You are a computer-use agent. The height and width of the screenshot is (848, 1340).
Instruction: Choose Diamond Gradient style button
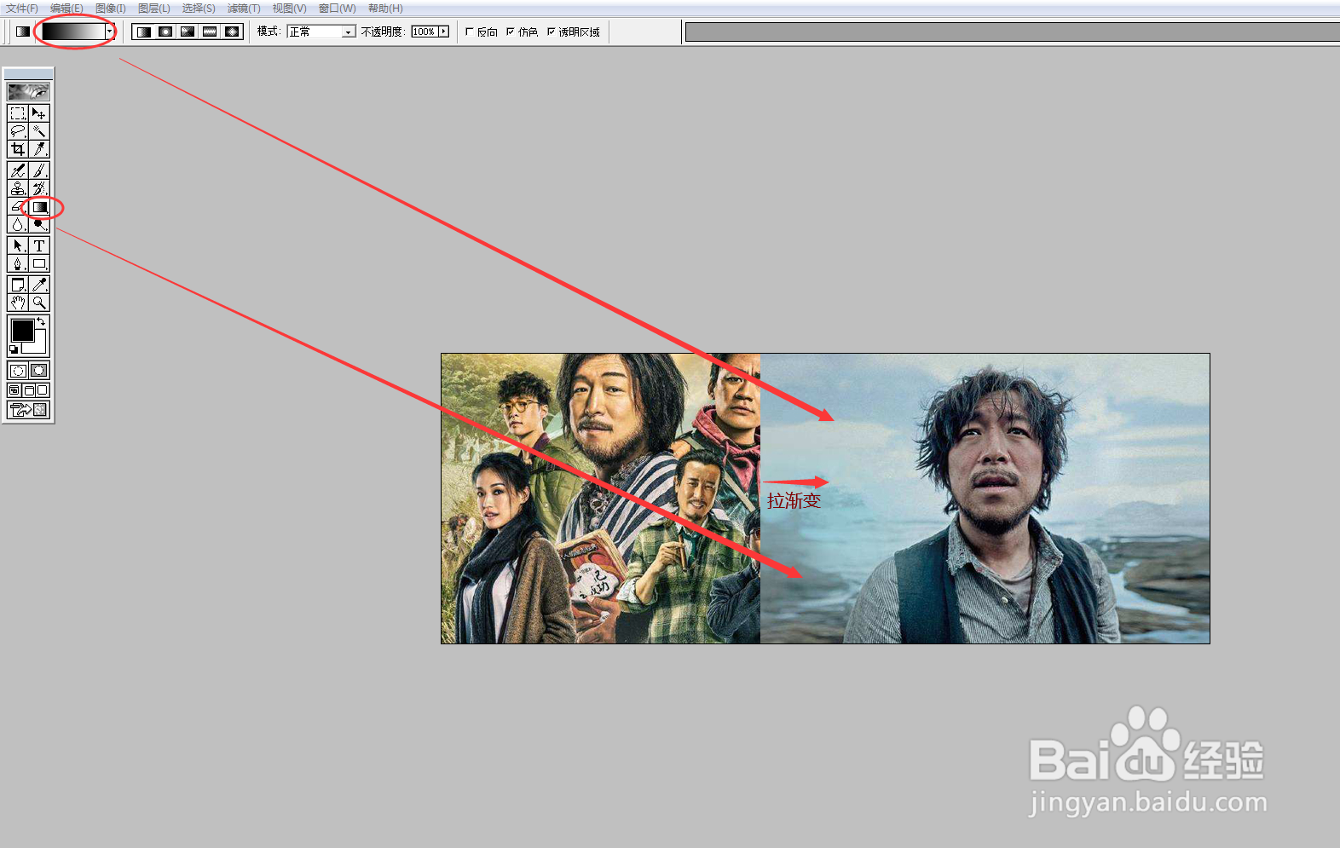[x=232, y=32]
